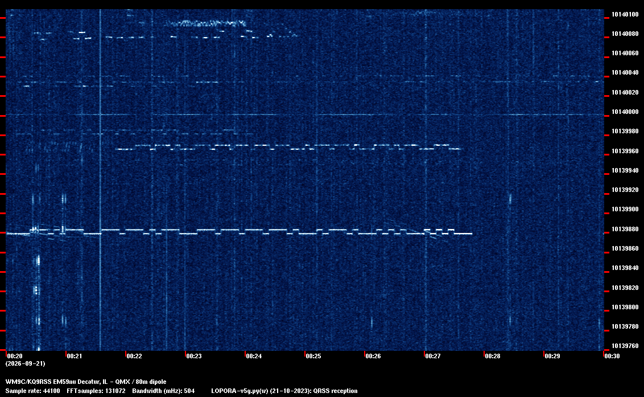644x397 pixels.
Task: Select the 00:22 time label
Action: point(134,356)
